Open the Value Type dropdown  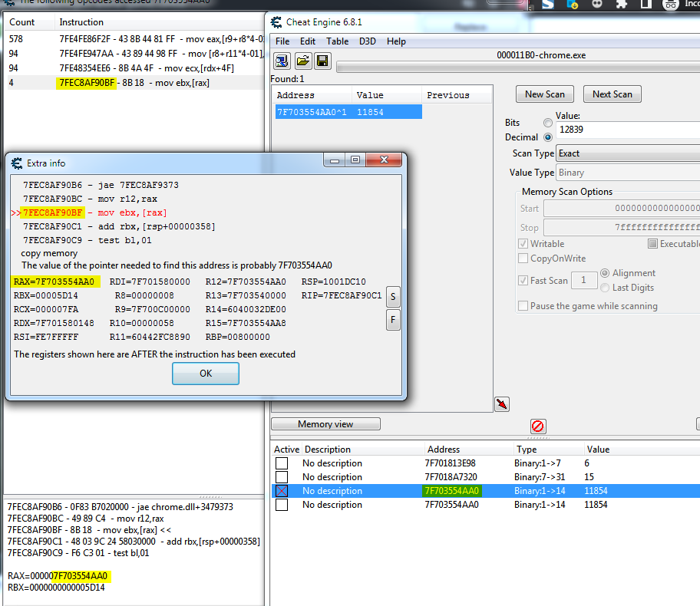[627, 173]
